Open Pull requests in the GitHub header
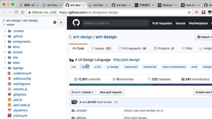The width and height of the screenshot is (212, 119). (162, 23)
